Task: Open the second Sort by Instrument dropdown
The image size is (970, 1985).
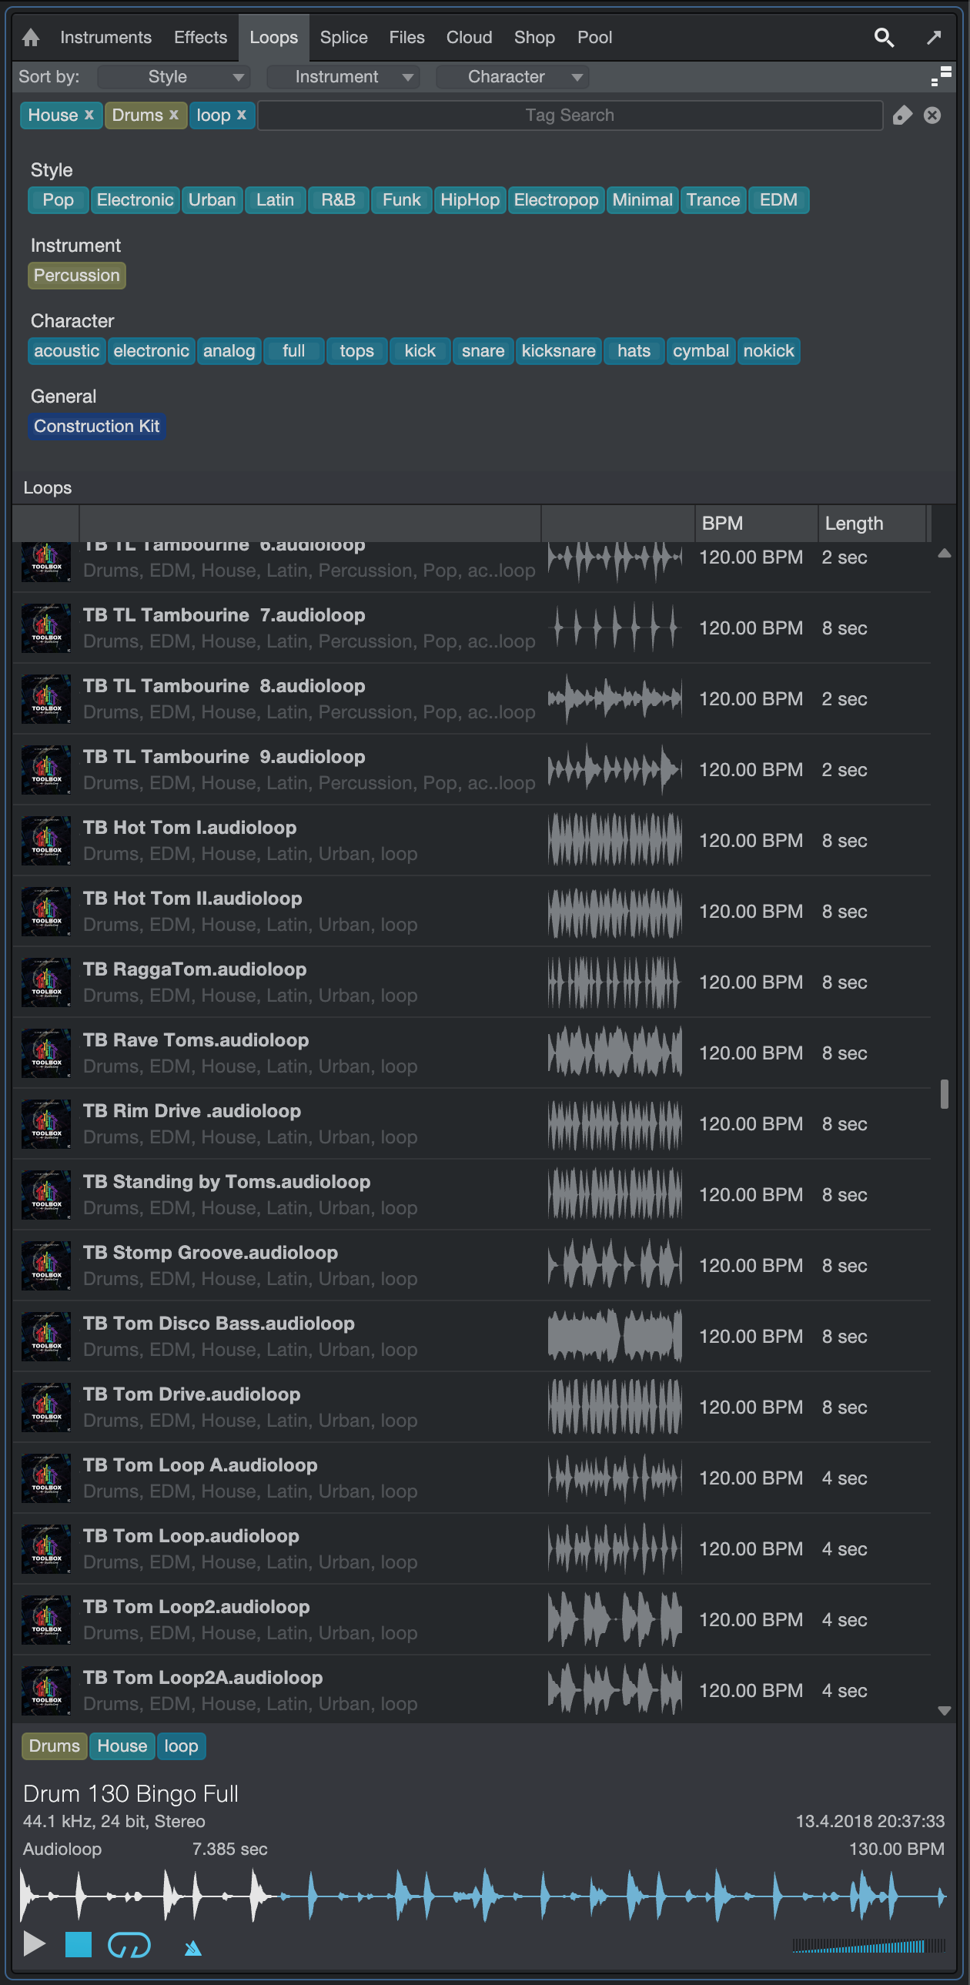Action: pyautogui.click(x=343, y=76)
